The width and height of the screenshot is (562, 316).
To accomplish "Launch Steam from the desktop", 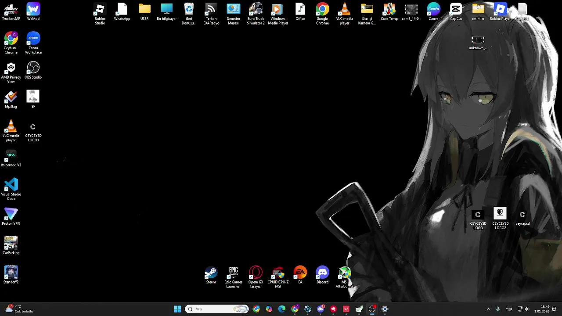I will click(x=211, y=275).
